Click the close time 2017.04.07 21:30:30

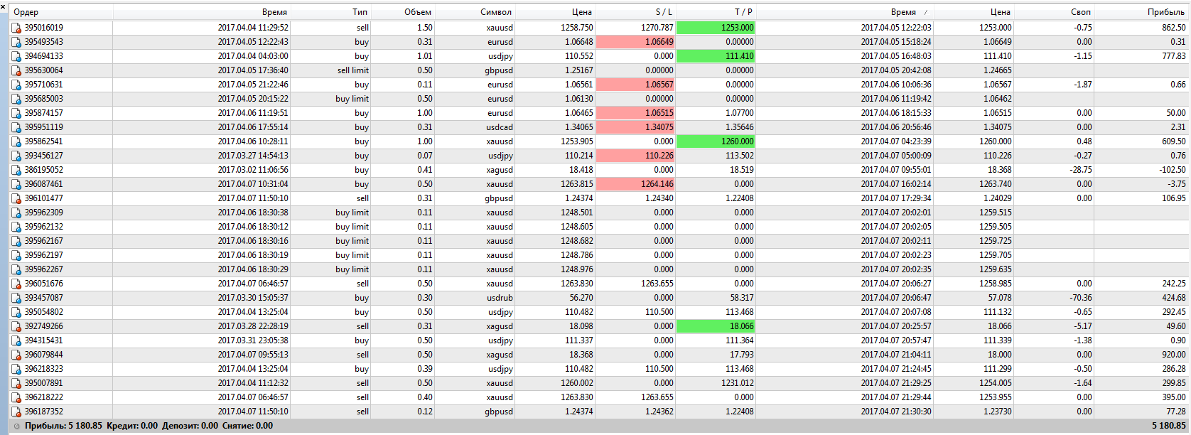click(x=896, y=412)
